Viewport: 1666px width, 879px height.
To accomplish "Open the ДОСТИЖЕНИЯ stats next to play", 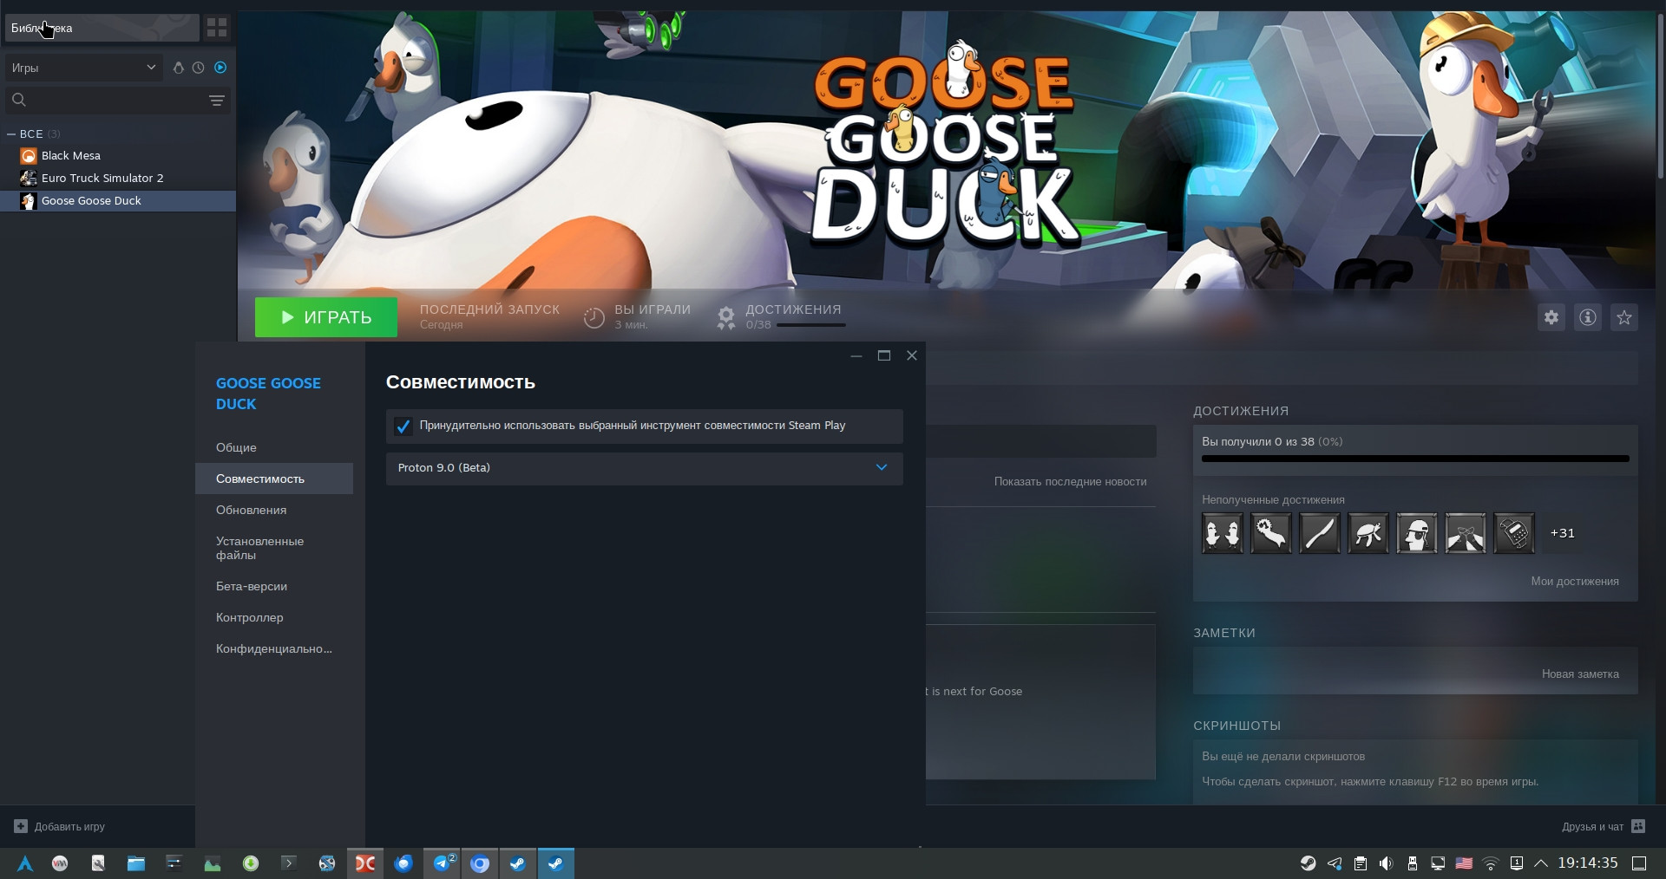I will coord(781,317).
